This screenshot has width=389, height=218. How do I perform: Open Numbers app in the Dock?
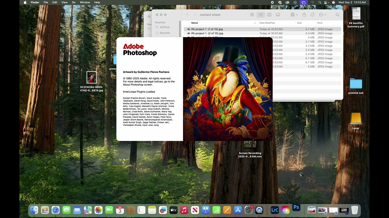[216, 210]
